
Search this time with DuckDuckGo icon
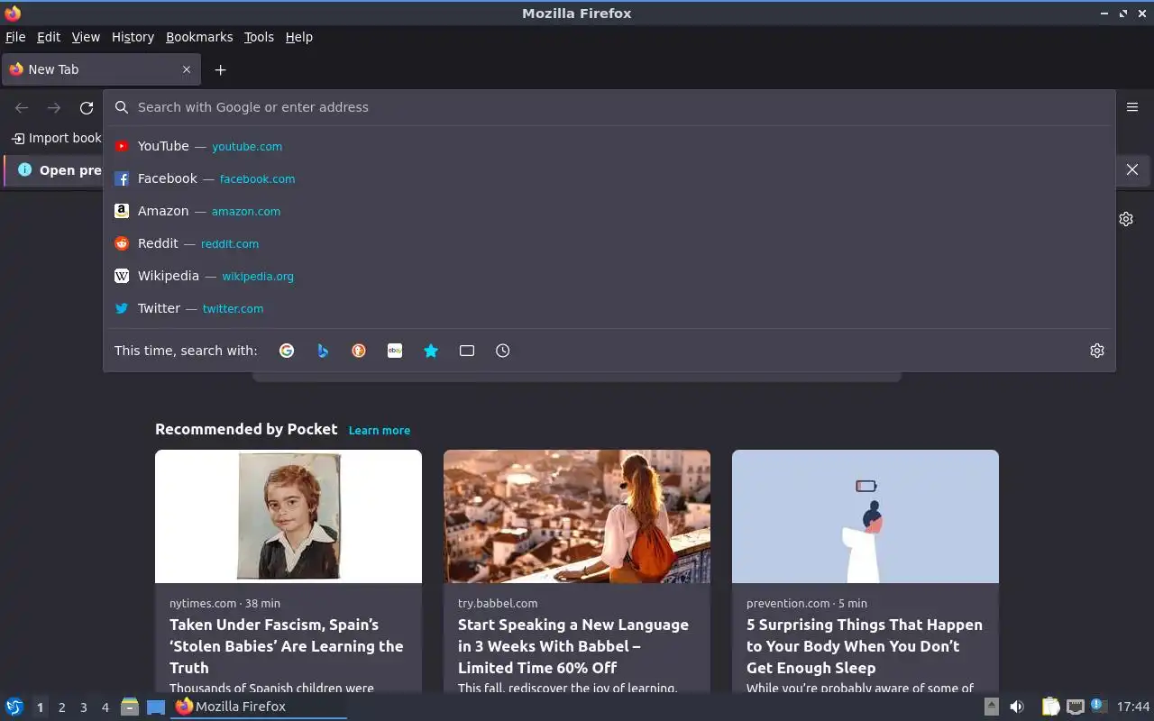[359, 351]
